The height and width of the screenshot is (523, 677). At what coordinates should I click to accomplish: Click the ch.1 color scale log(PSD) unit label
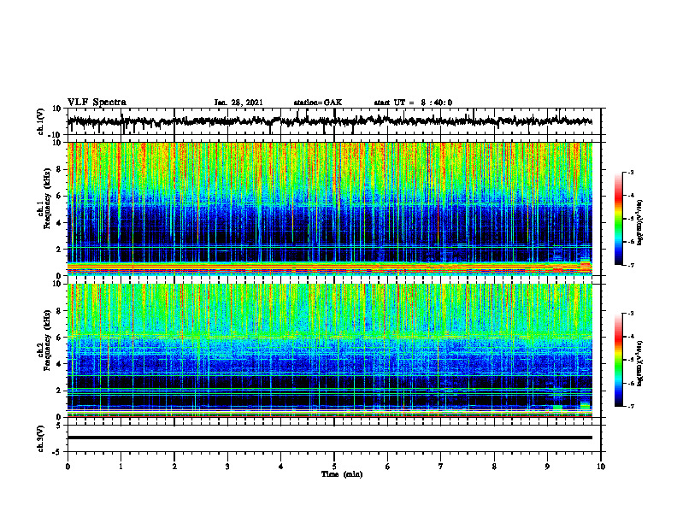pos(640,223)
